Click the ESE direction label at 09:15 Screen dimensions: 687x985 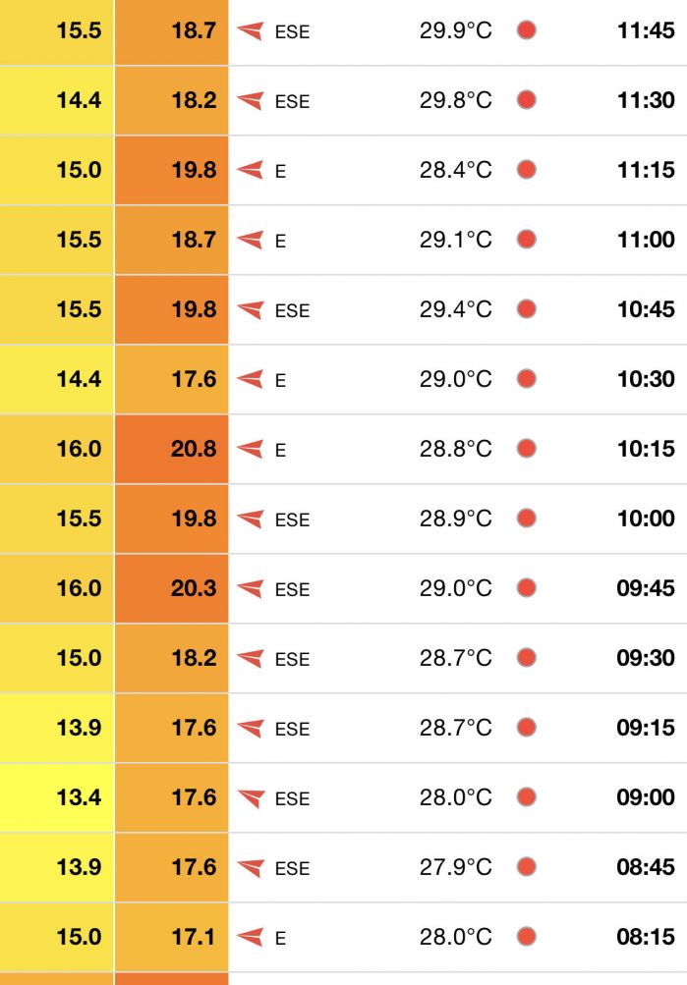tap(292, 729)
